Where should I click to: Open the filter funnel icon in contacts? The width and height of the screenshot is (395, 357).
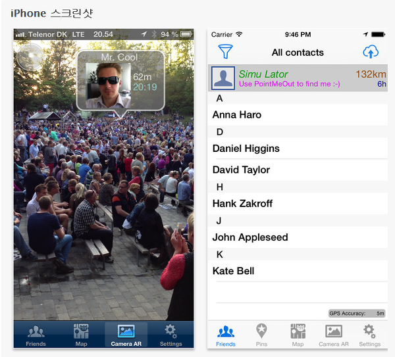tap(225, 51)
